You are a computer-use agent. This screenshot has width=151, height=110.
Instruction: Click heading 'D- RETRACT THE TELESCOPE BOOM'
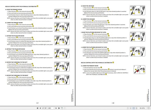click(x=15, y=49)
